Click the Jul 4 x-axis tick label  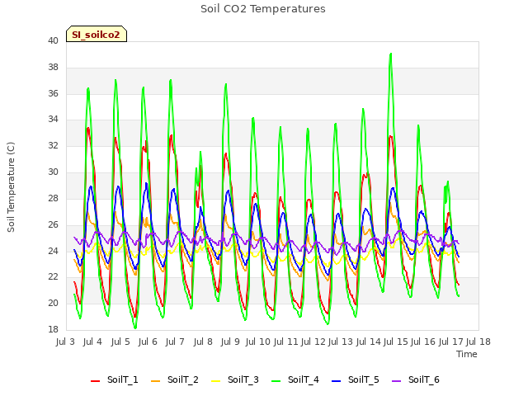(x=92, y=342)
